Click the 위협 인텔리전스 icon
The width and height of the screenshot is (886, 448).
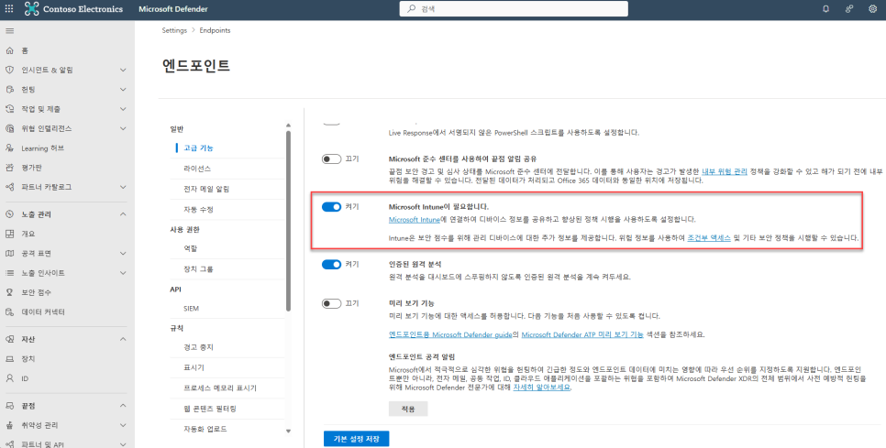coord(9,128)
